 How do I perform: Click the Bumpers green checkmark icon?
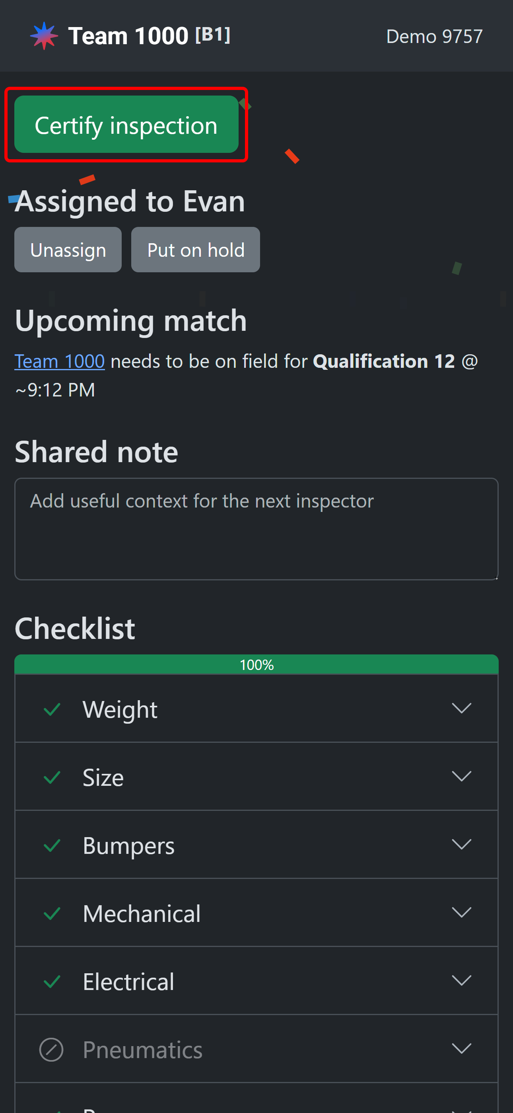tap(52, 845)
